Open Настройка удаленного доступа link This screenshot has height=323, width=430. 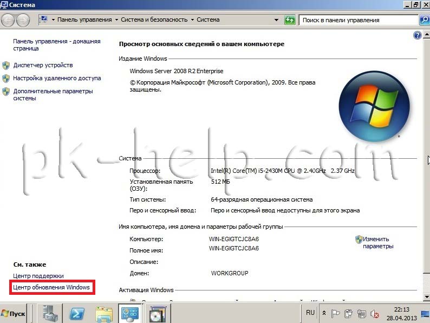coord(57,78)
